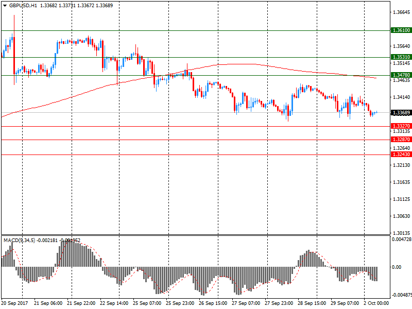This screenshot has height=309, width=412.
Task: Click the 22 Sep 14:00 time axis label
Action: point(114,303)
